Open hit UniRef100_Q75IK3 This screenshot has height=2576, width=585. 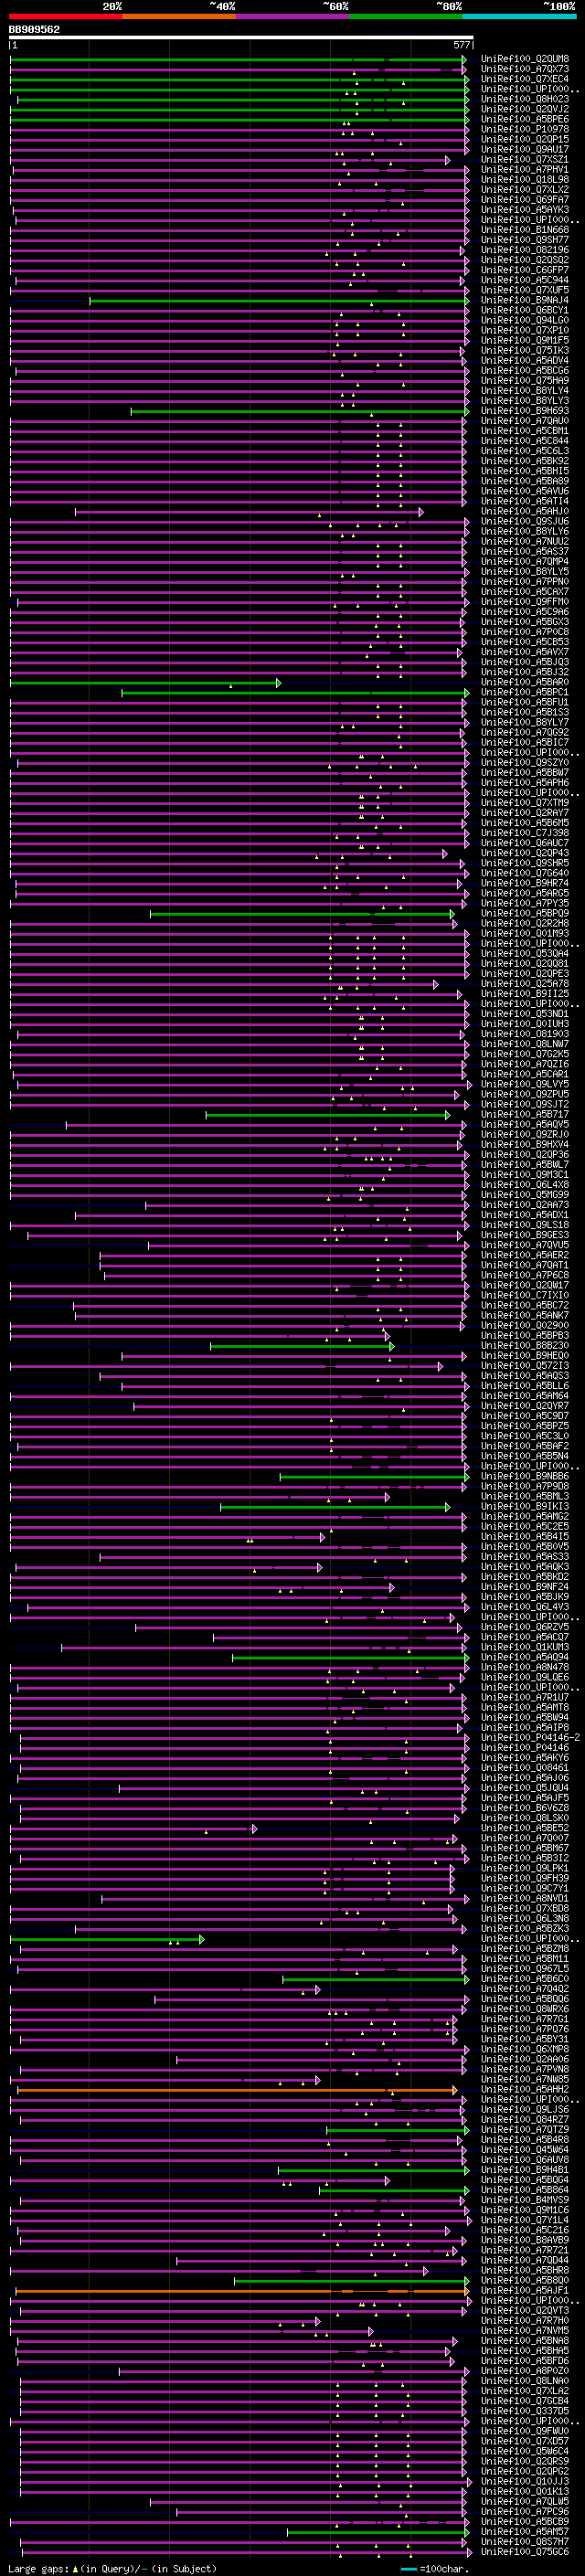tap(525, 351)
